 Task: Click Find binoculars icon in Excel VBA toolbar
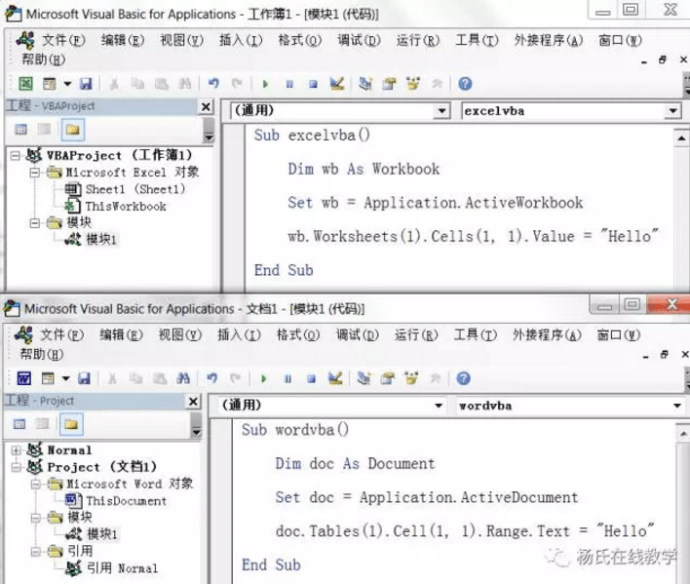click(x=185, y=83)
